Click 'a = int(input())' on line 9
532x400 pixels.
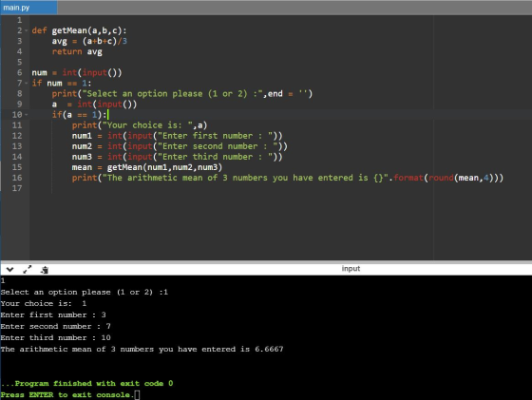click(94, 105)
